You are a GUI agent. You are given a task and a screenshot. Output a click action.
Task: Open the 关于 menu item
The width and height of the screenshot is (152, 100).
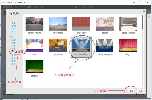43,7
